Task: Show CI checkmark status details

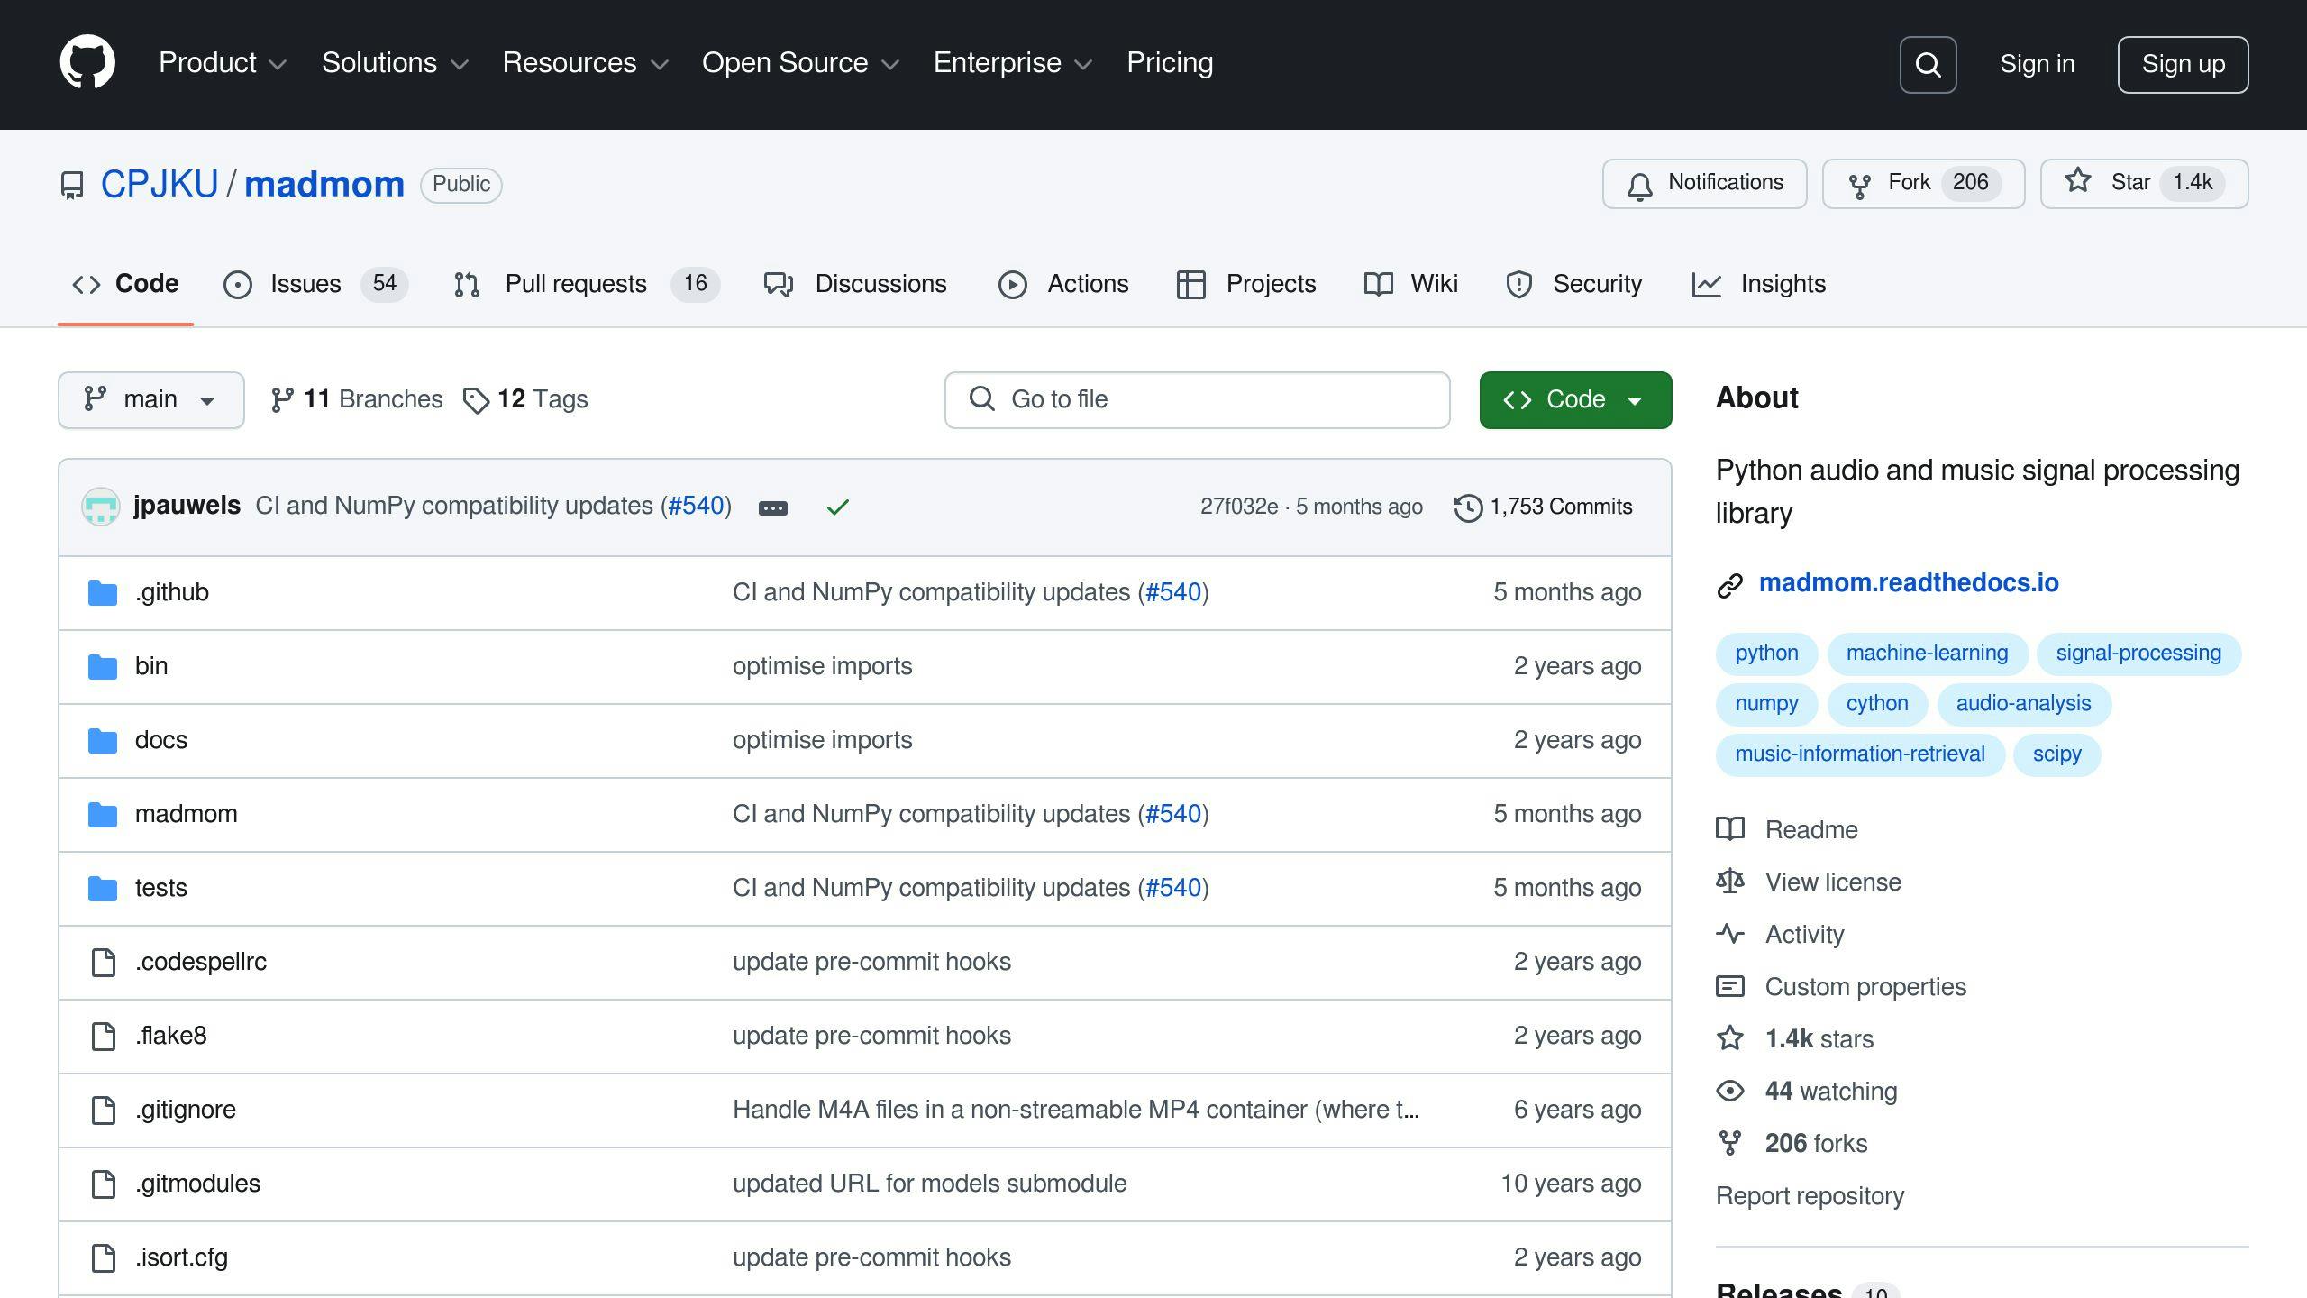Action: click(x=837, y=507)
